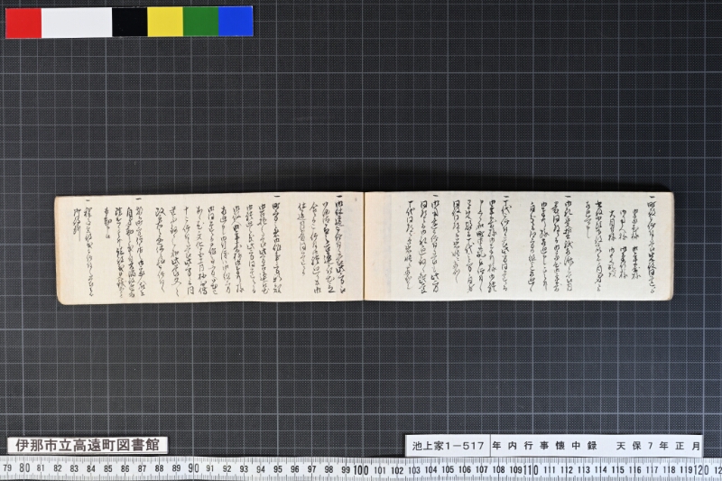Click the bold 90 mark on the ruler
Viewport: 722px width, 481px height.
[193, 468]
